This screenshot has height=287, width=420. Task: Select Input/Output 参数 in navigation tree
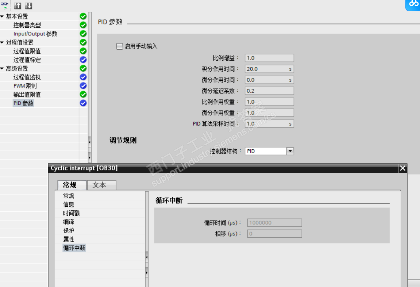click(x=35, y=34)
